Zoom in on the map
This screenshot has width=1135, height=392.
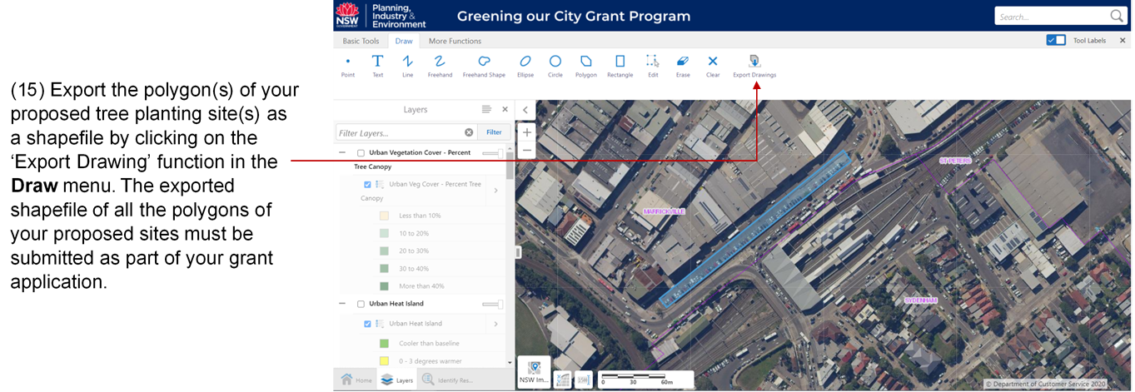[x=526, y=132]
